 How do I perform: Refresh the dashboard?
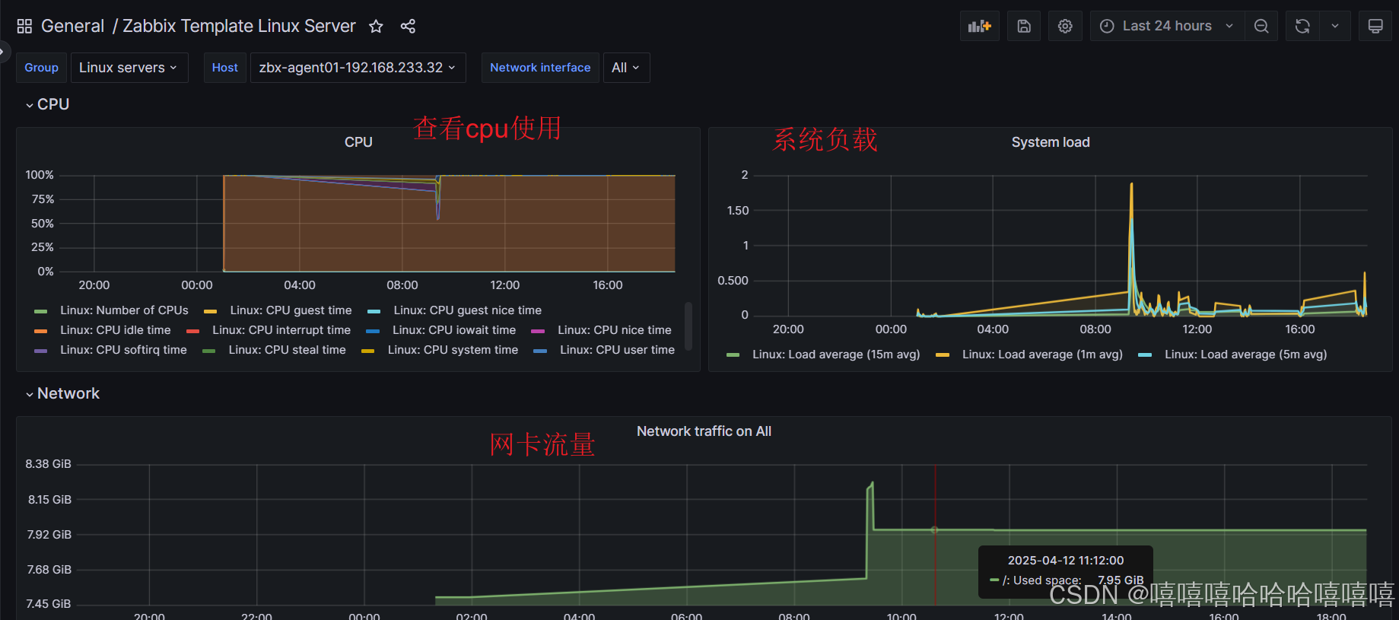[x=1302, y=26]
